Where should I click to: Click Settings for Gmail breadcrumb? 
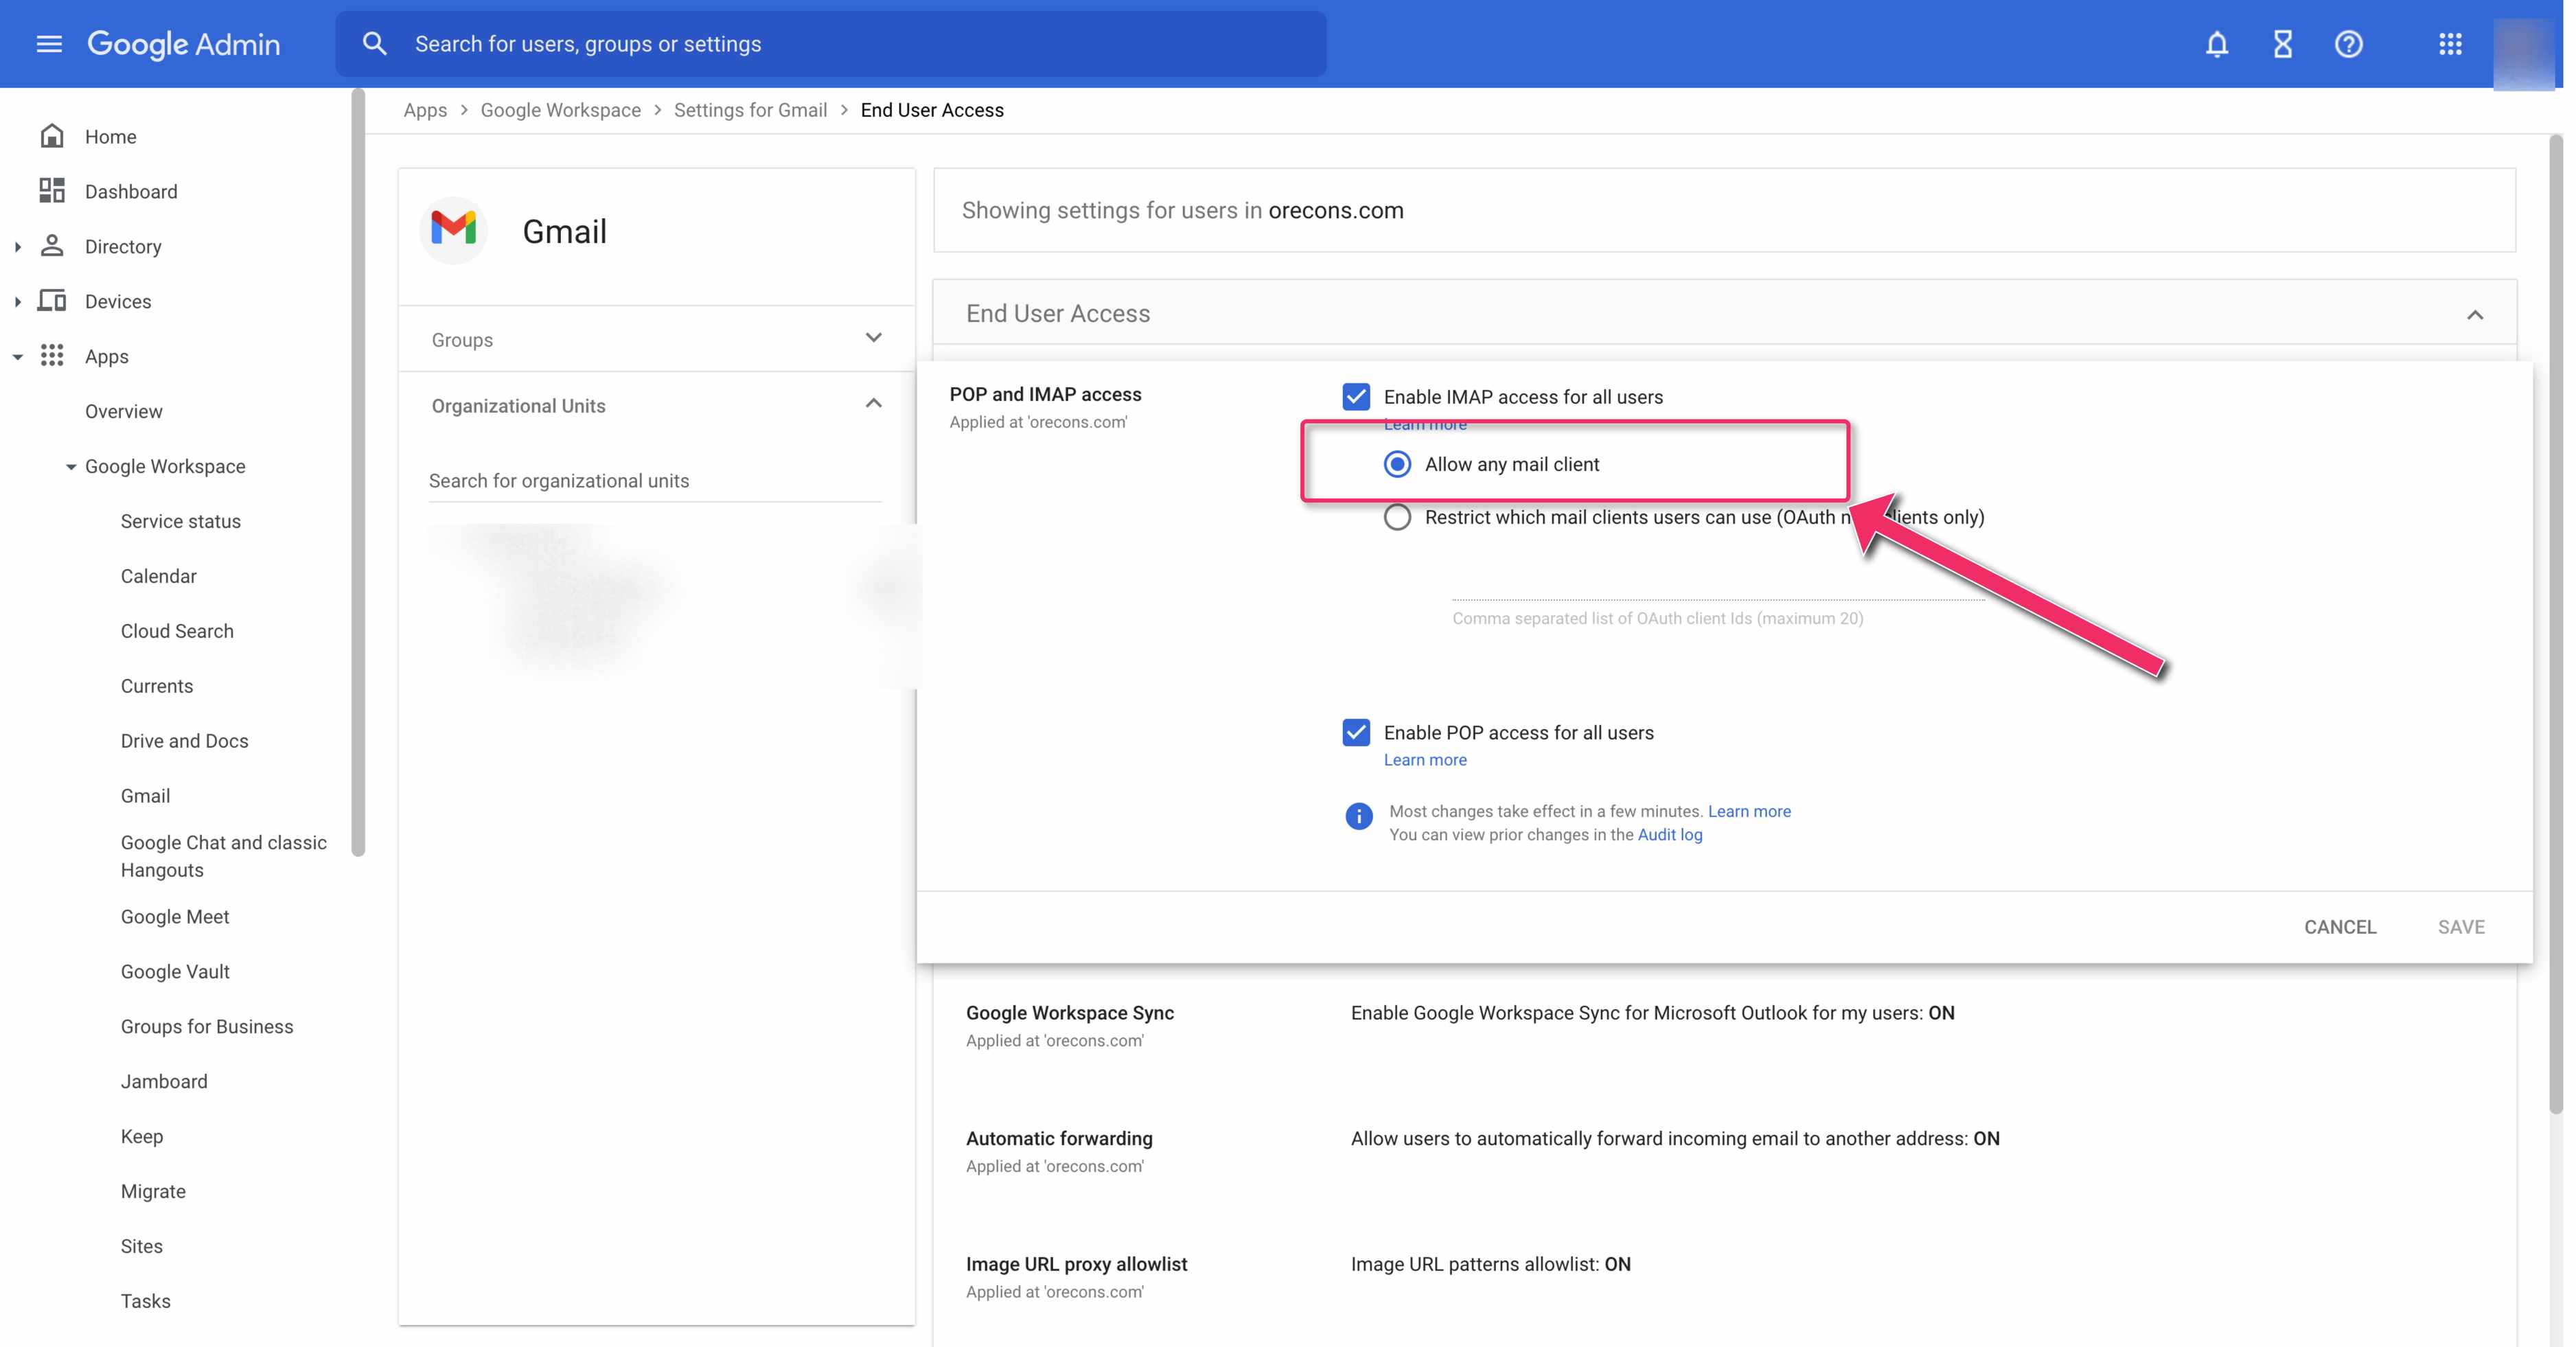click(751, 110)
